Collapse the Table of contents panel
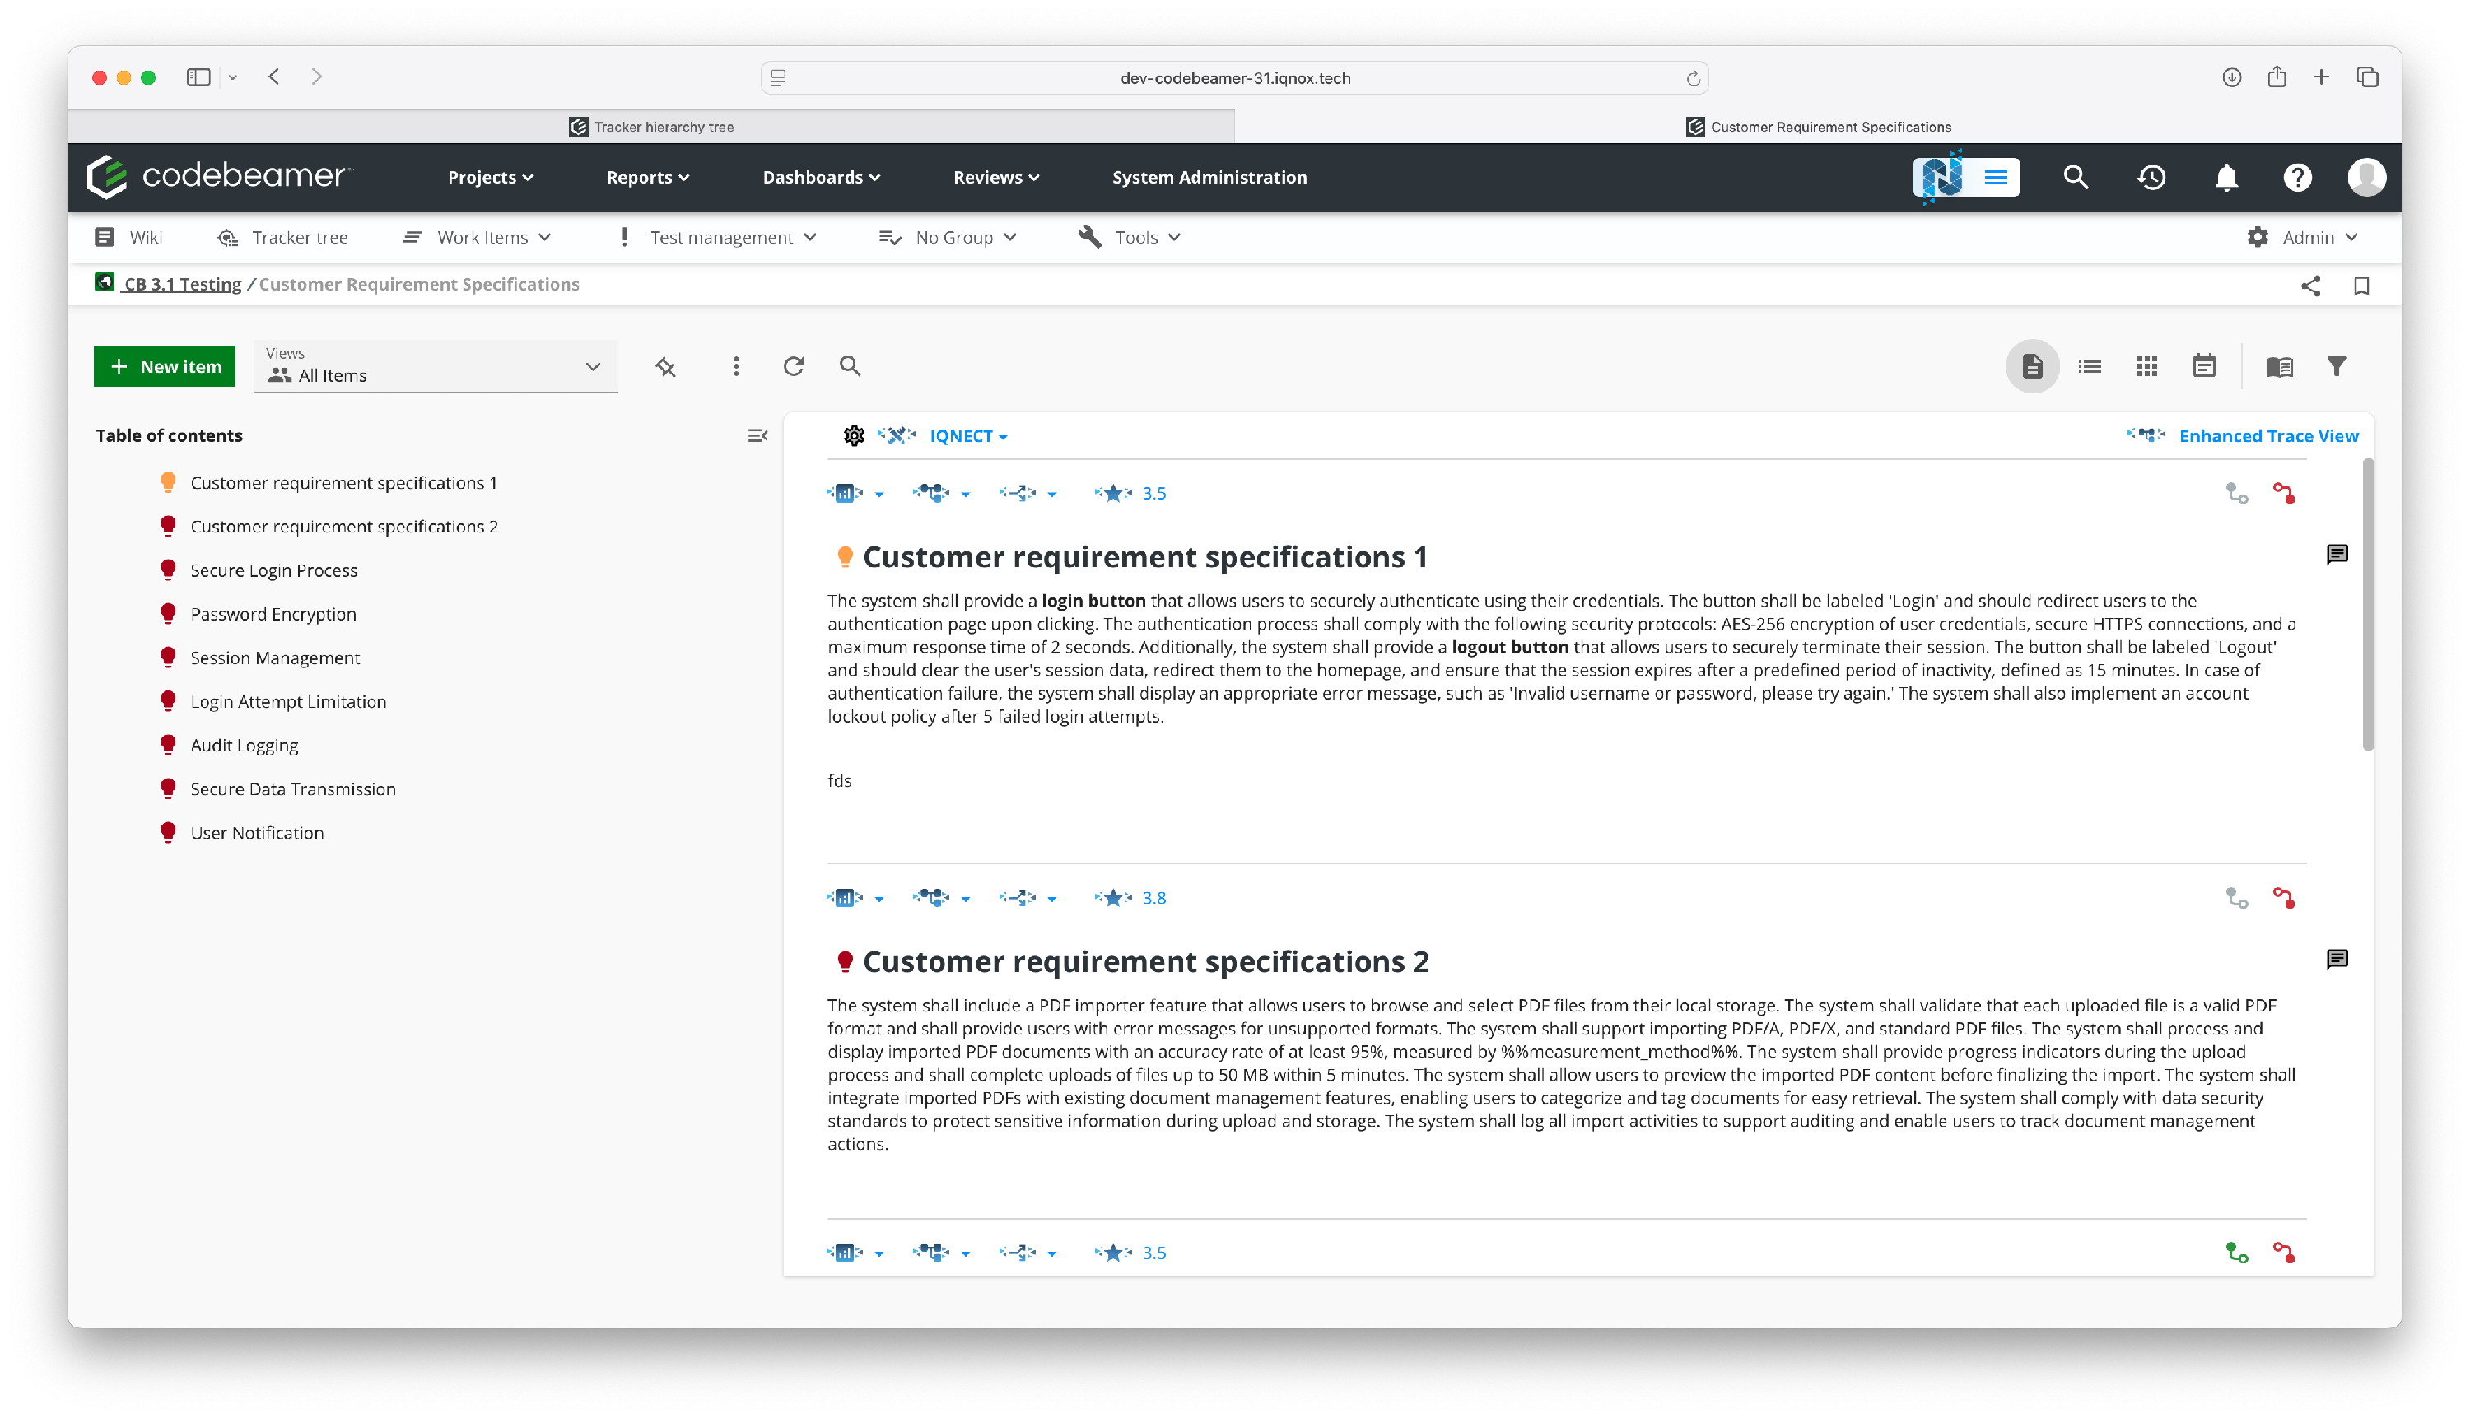 tap(757, 435)
